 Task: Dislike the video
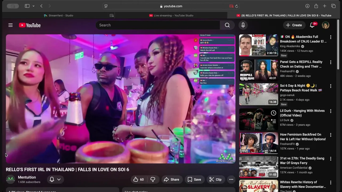tap(153, 179)
